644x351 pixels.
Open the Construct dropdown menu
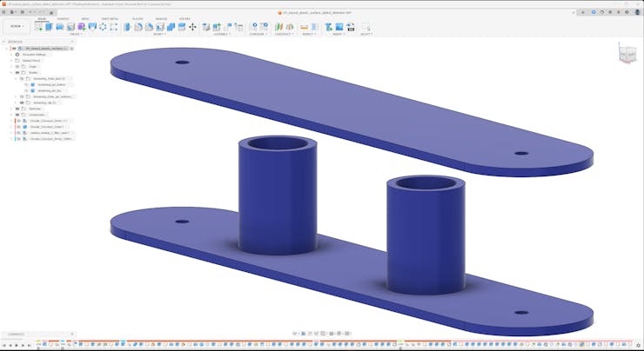tap(284, 34)
